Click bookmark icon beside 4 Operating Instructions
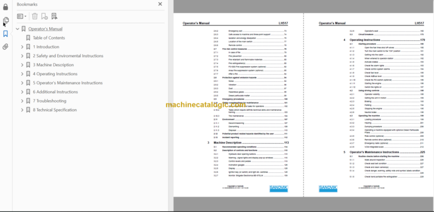Viewport: 434px width, 212px height. [x=28, y=74]
